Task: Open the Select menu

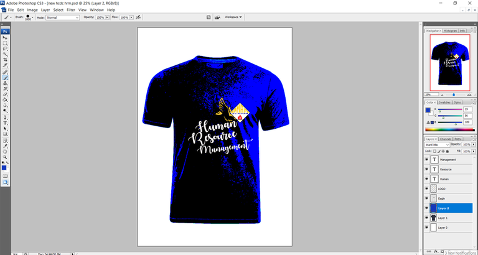Action: 59,10
